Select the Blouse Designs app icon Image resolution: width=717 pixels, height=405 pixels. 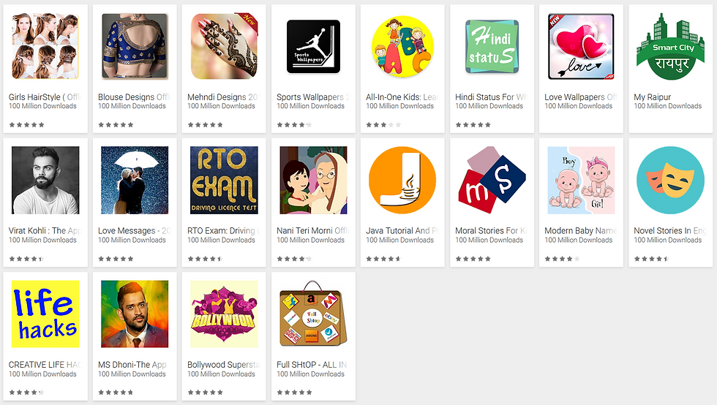pos(135,46)
